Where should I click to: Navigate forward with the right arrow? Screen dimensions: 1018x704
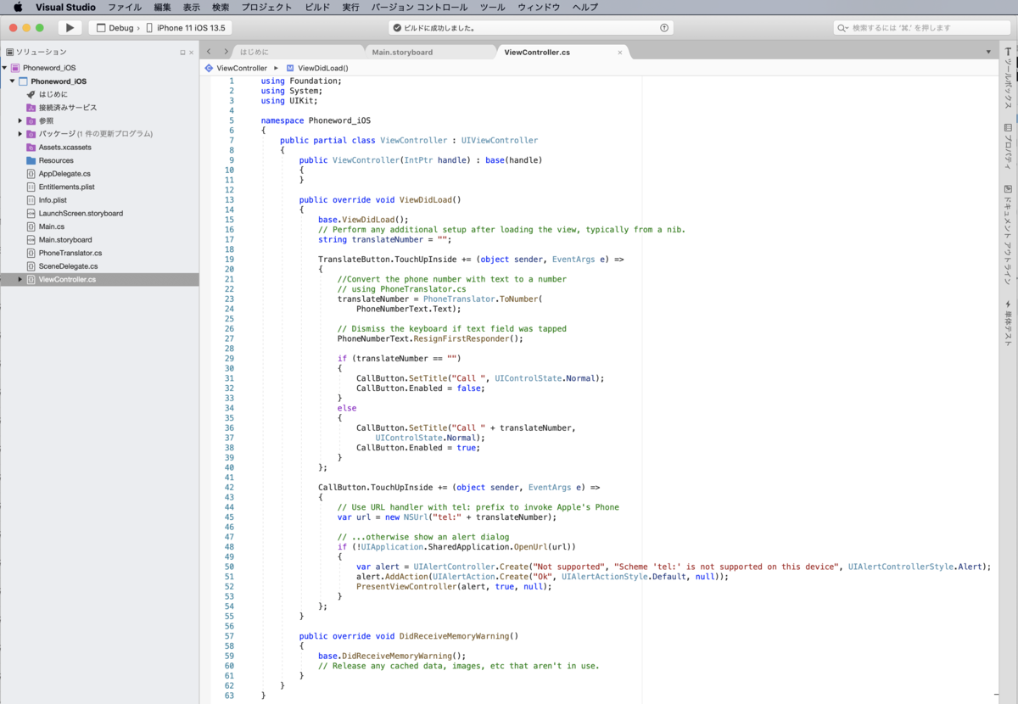click(226, 52)
